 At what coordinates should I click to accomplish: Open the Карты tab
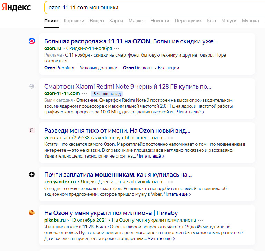tap(116, 21)
